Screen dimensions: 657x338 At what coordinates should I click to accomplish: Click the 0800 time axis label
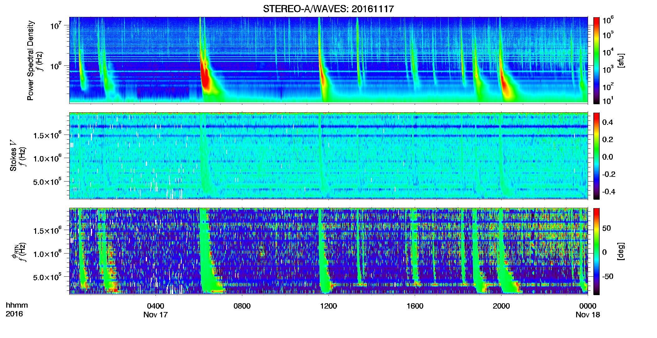(x=242, y=306)
